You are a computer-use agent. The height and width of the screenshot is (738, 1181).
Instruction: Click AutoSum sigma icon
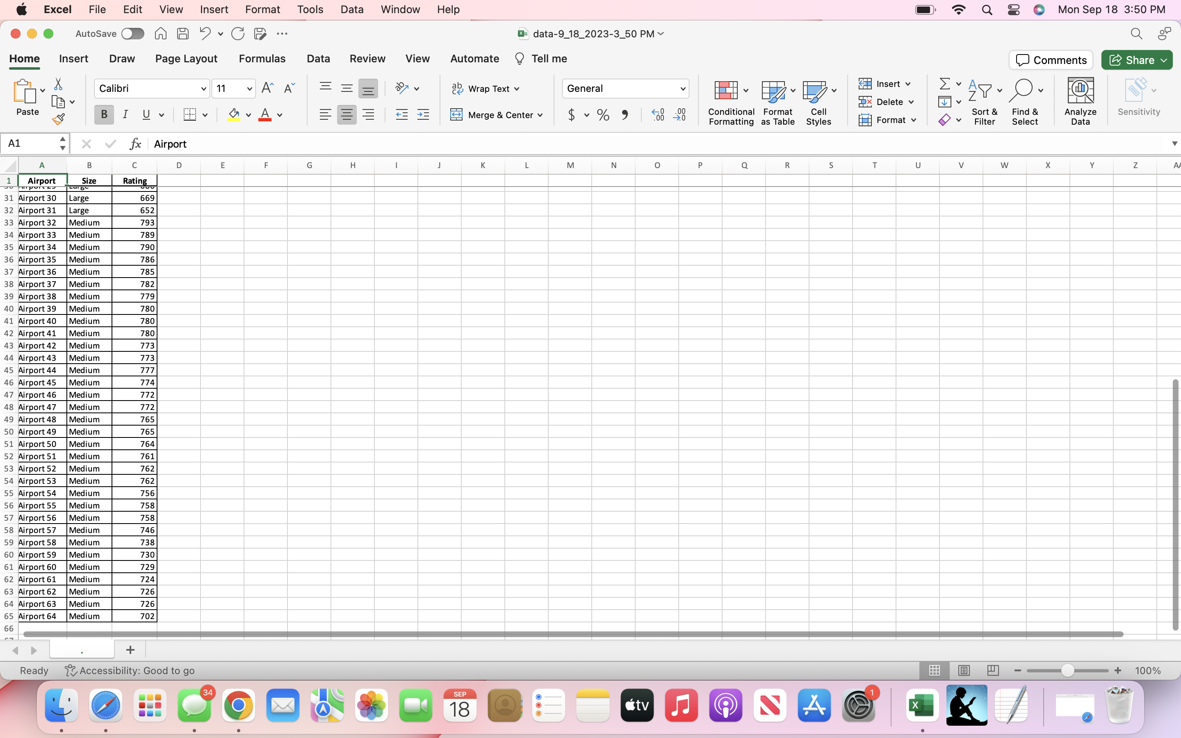pyautogui.click(x=945, y=84)
